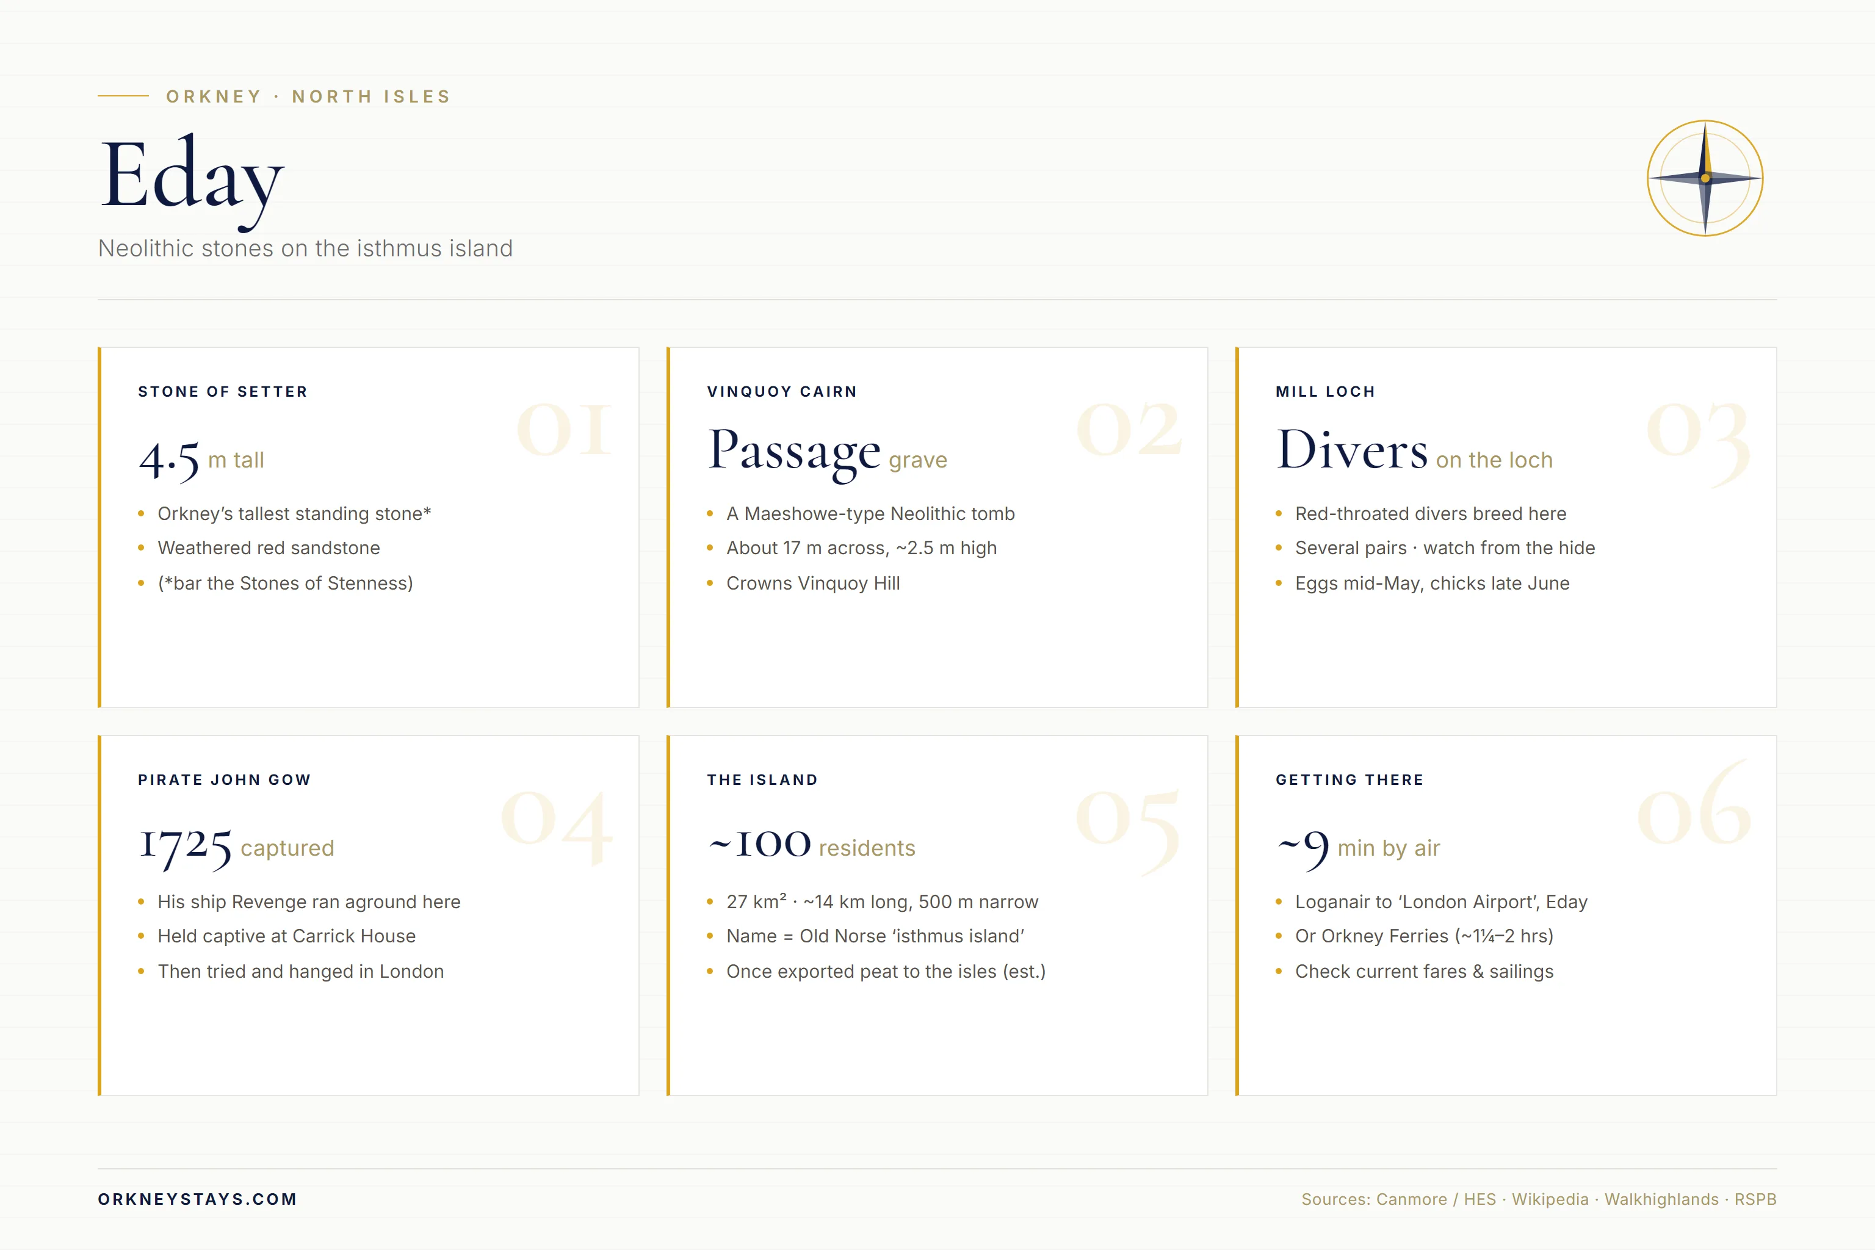The width and height of the screenshot is (1875, 1250).
Task: Click the '1725 captured' headline
Action: (236, 847)
